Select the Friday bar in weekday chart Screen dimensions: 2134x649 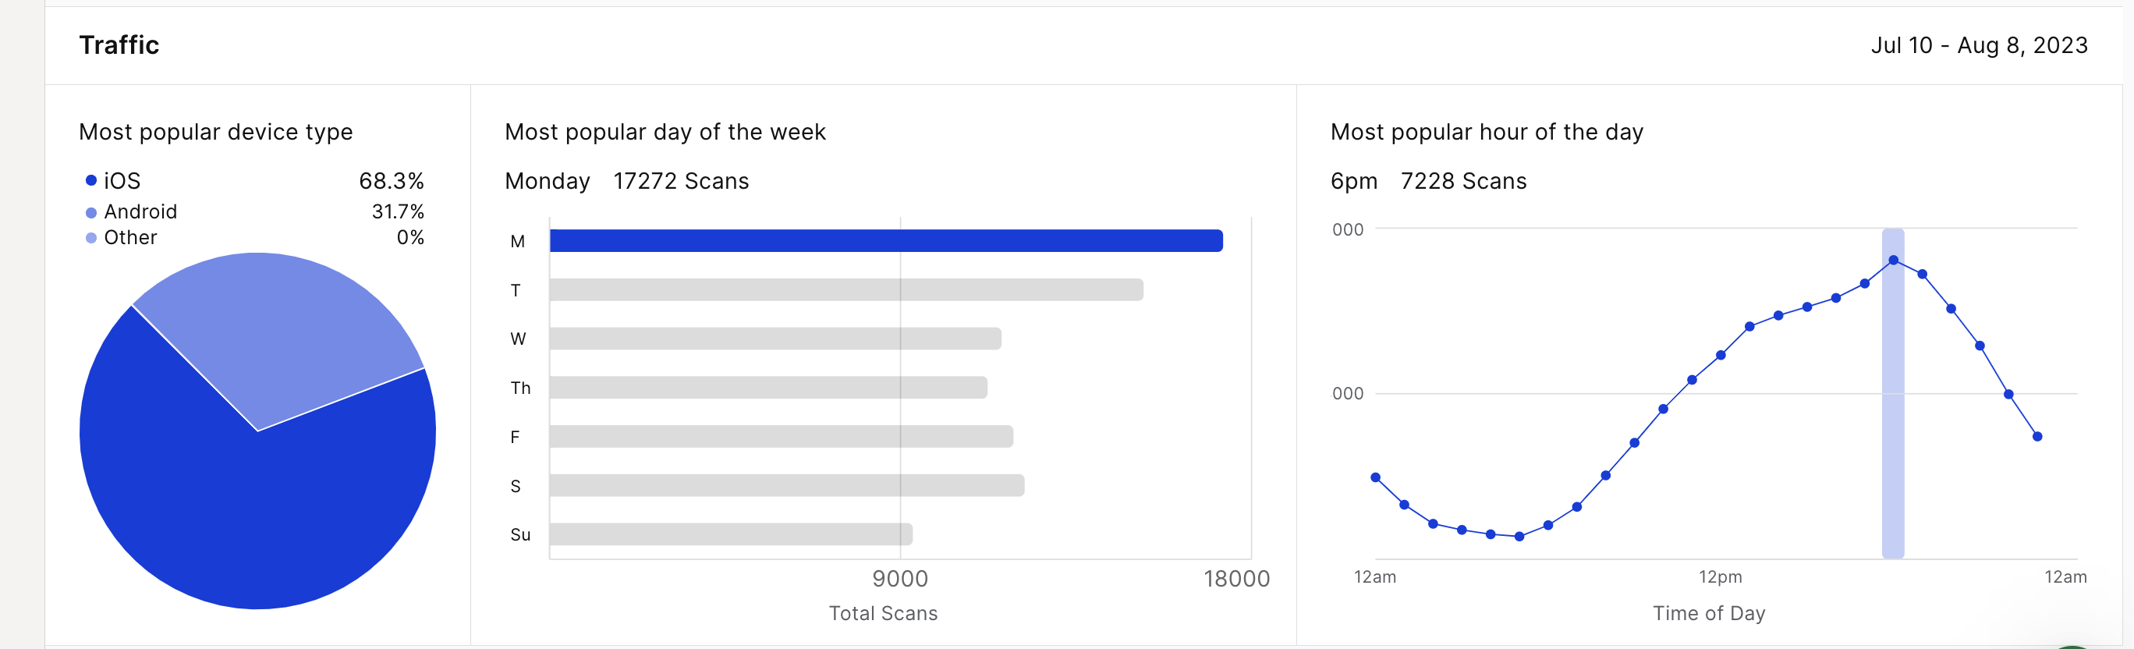pyautogui.click(x=781, y=437)
